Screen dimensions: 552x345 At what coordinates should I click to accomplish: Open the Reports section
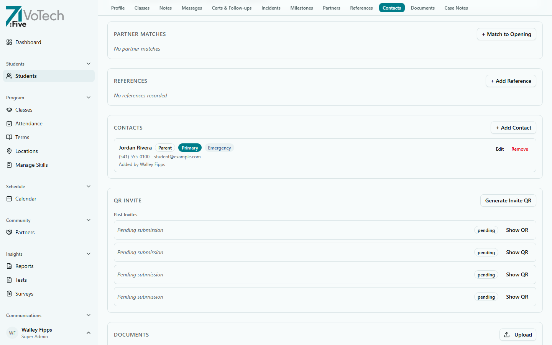(x=24, y=266)
